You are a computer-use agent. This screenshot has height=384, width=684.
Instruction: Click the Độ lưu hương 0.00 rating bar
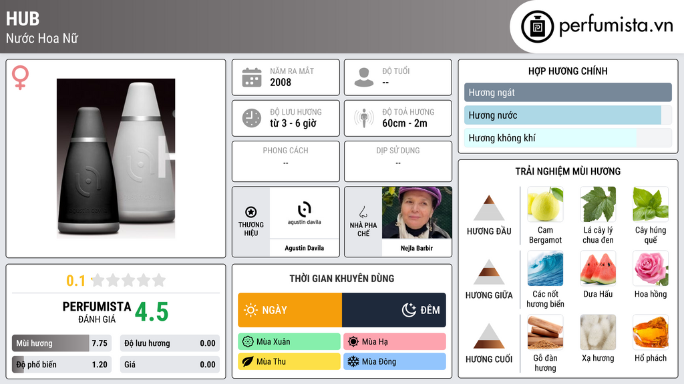click(x=170, y=343)
